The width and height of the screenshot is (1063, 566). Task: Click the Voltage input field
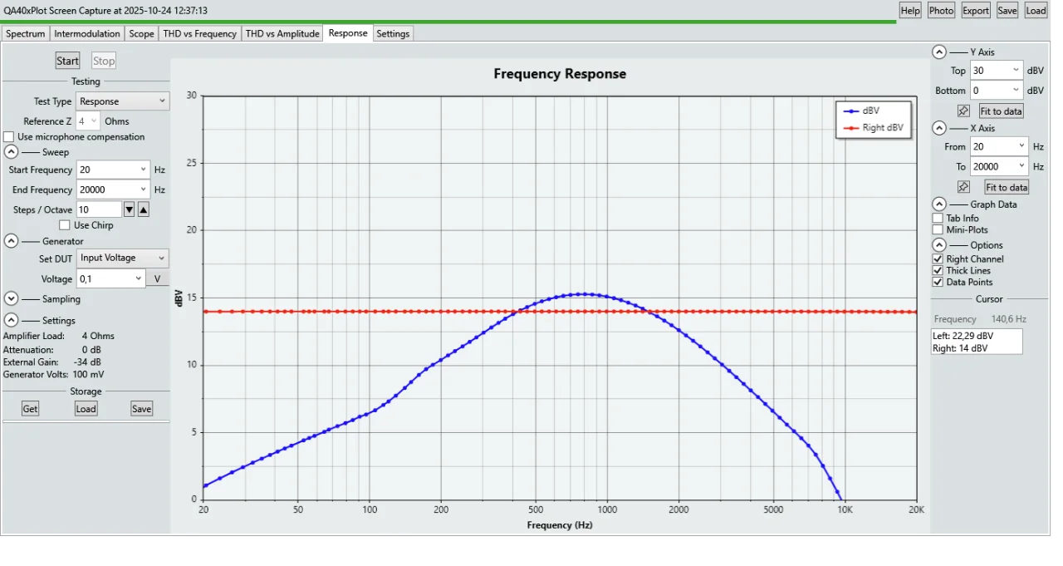point(108,278)
